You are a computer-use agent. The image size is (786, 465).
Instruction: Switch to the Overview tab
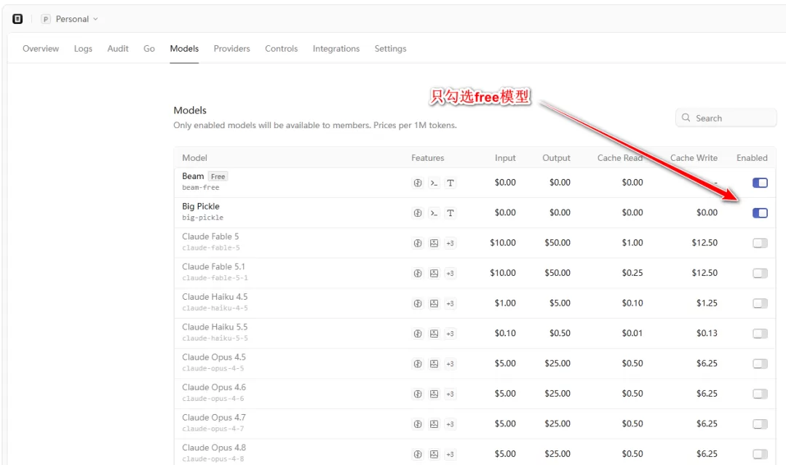point(41,49)
